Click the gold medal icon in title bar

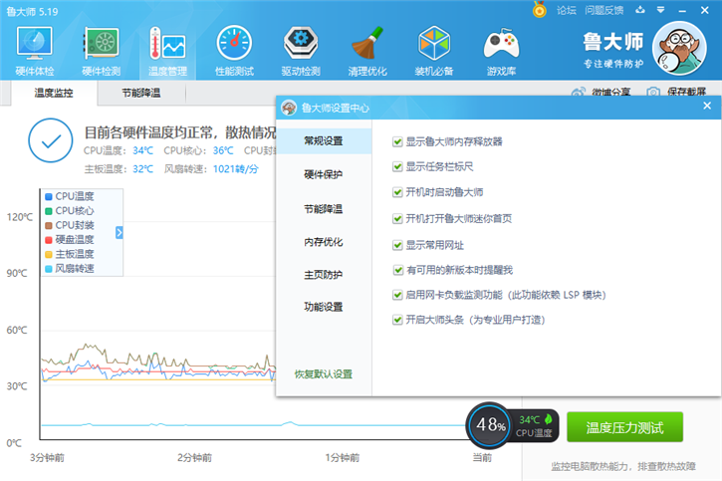pos(540,10)
